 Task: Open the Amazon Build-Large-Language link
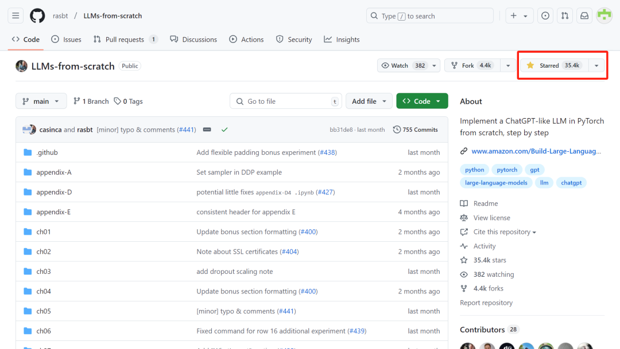(x=536, y=151)
